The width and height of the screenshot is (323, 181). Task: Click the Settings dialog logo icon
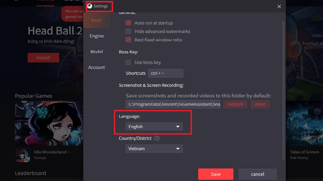(x=90, y=6)
